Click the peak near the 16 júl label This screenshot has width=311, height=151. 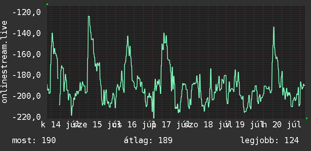(128, 37)
